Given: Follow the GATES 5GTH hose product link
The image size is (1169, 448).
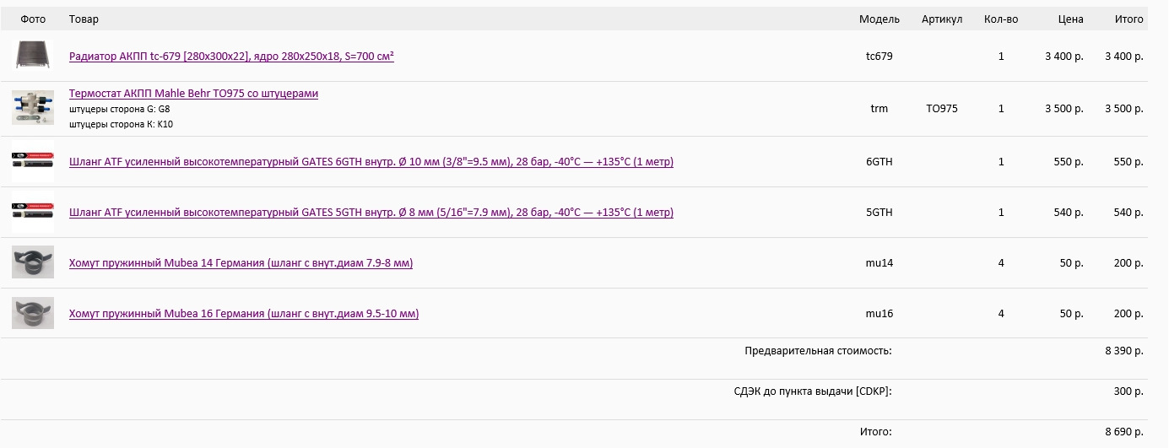Looking at the screenshot, I should tap(371, 213).
